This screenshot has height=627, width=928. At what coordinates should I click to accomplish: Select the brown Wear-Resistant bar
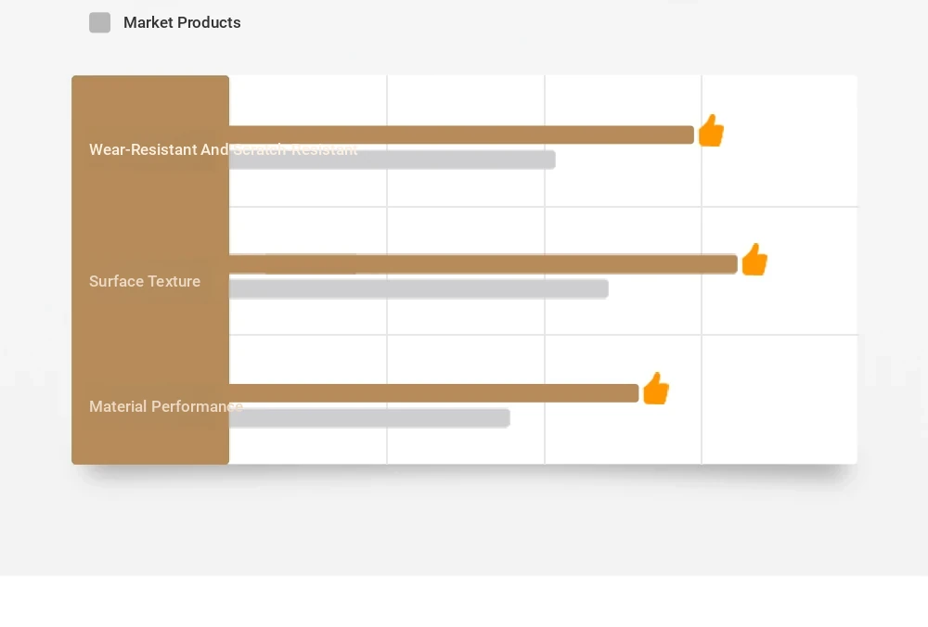click(x=461, y=134)
